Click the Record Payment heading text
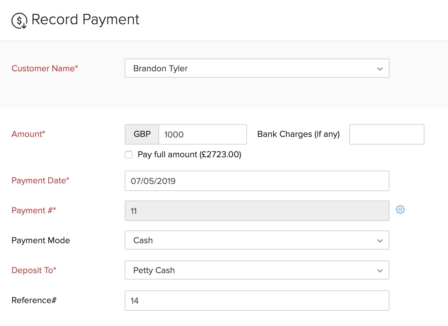448x326 pixels. (x=85, y=19)
